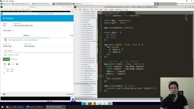Open Persistence COMP1531 Windows taskbar item
The width and height of the screenshot is (194, 109).
(x=35, y=107)
